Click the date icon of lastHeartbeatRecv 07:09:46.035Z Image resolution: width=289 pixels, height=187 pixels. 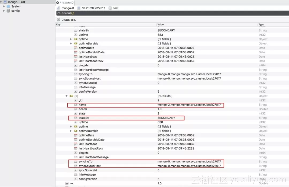click(x=75, y=61)
